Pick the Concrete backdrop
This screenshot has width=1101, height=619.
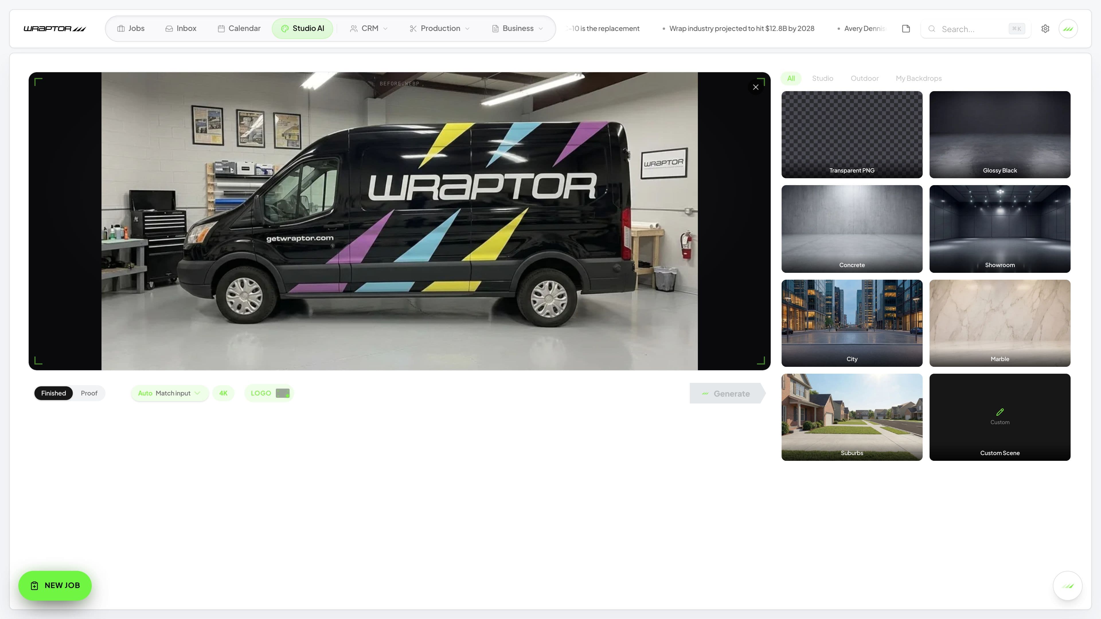(x=852, y=229)
